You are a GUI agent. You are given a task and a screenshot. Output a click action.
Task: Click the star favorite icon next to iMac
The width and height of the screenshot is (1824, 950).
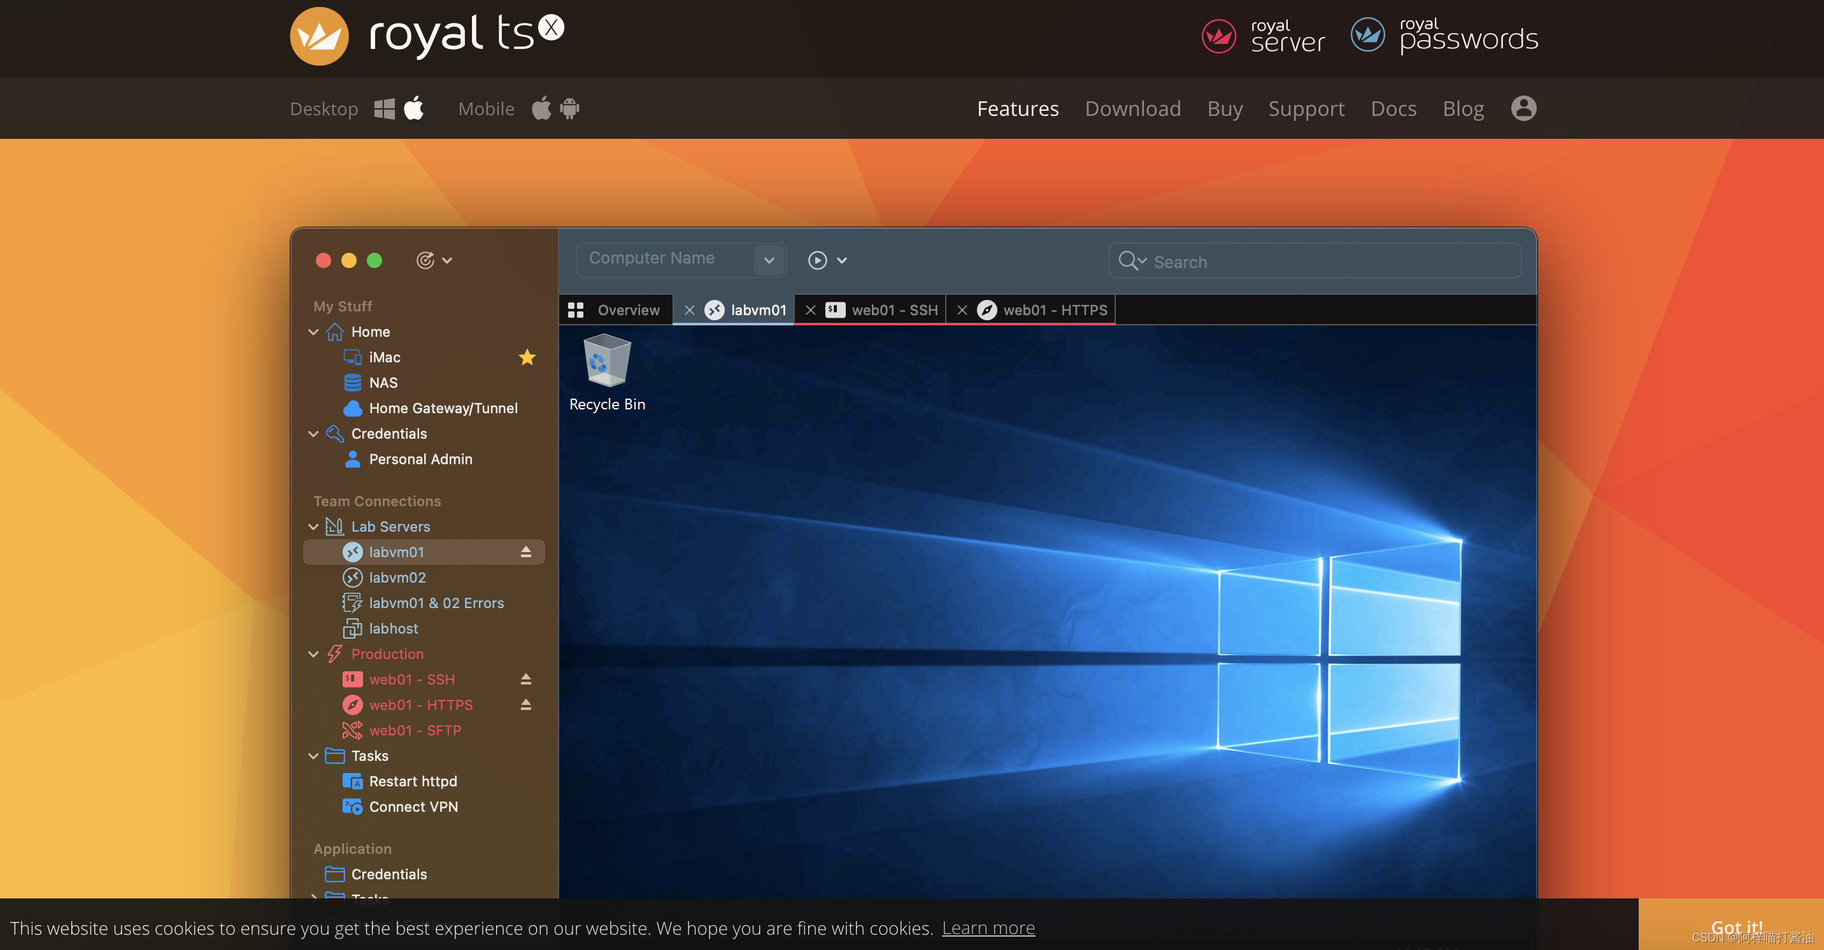click(527, 357)
